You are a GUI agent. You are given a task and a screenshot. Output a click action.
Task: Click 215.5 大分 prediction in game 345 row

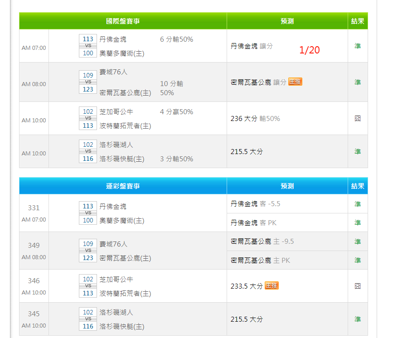click(247, 319)
